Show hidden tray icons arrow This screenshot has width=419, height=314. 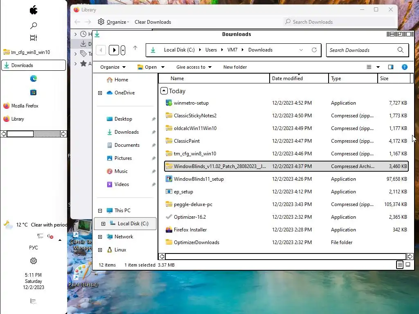60,240
